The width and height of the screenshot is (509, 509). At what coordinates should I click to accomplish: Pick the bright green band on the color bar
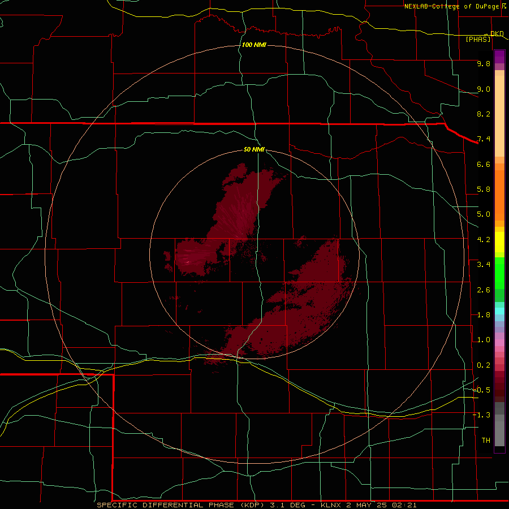pyautogui.click(x=499, y=273)
